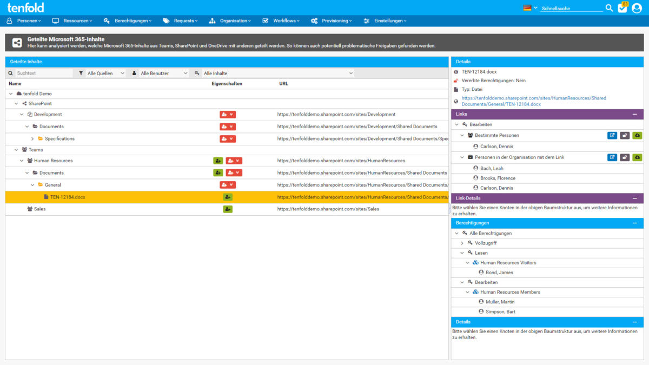The image size is (649, 365).
Task: Click the red sharing badge in the Human Resources row
Action: [234, 161]
